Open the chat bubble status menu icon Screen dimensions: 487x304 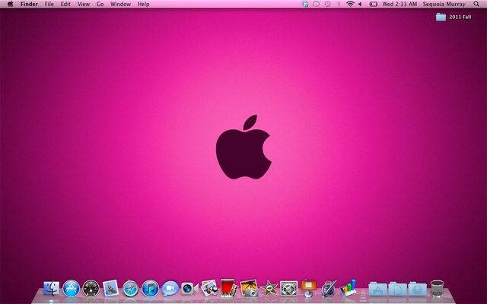[317, 4]
